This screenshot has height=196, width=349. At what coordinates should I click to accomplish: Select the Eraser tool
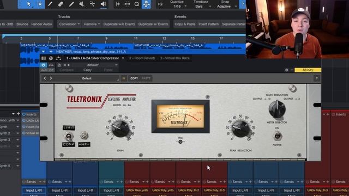[x=61, y=4]
